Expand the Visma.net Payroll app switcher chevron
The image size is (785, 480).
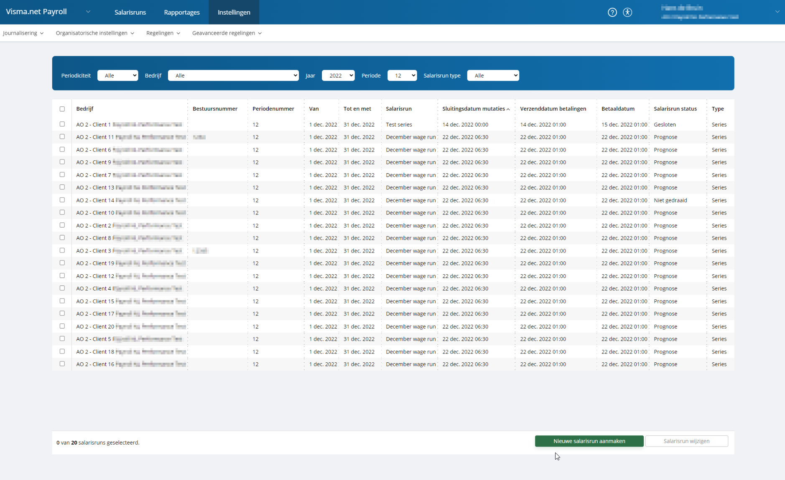pos(88,12)
